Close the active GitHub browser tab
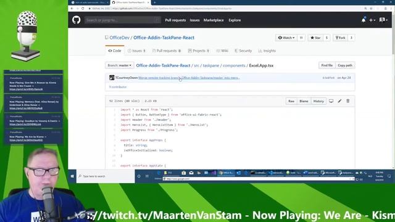The image size is (395, 222). 148,2
